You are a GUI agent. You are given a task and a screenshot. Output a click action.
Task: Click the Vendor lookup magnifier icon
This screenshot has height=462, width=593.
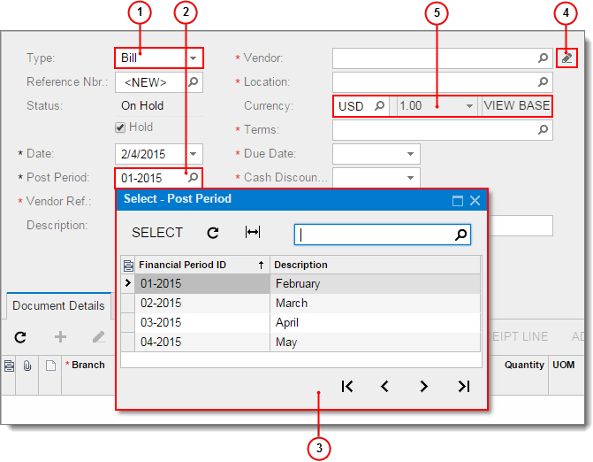[544, 58]
